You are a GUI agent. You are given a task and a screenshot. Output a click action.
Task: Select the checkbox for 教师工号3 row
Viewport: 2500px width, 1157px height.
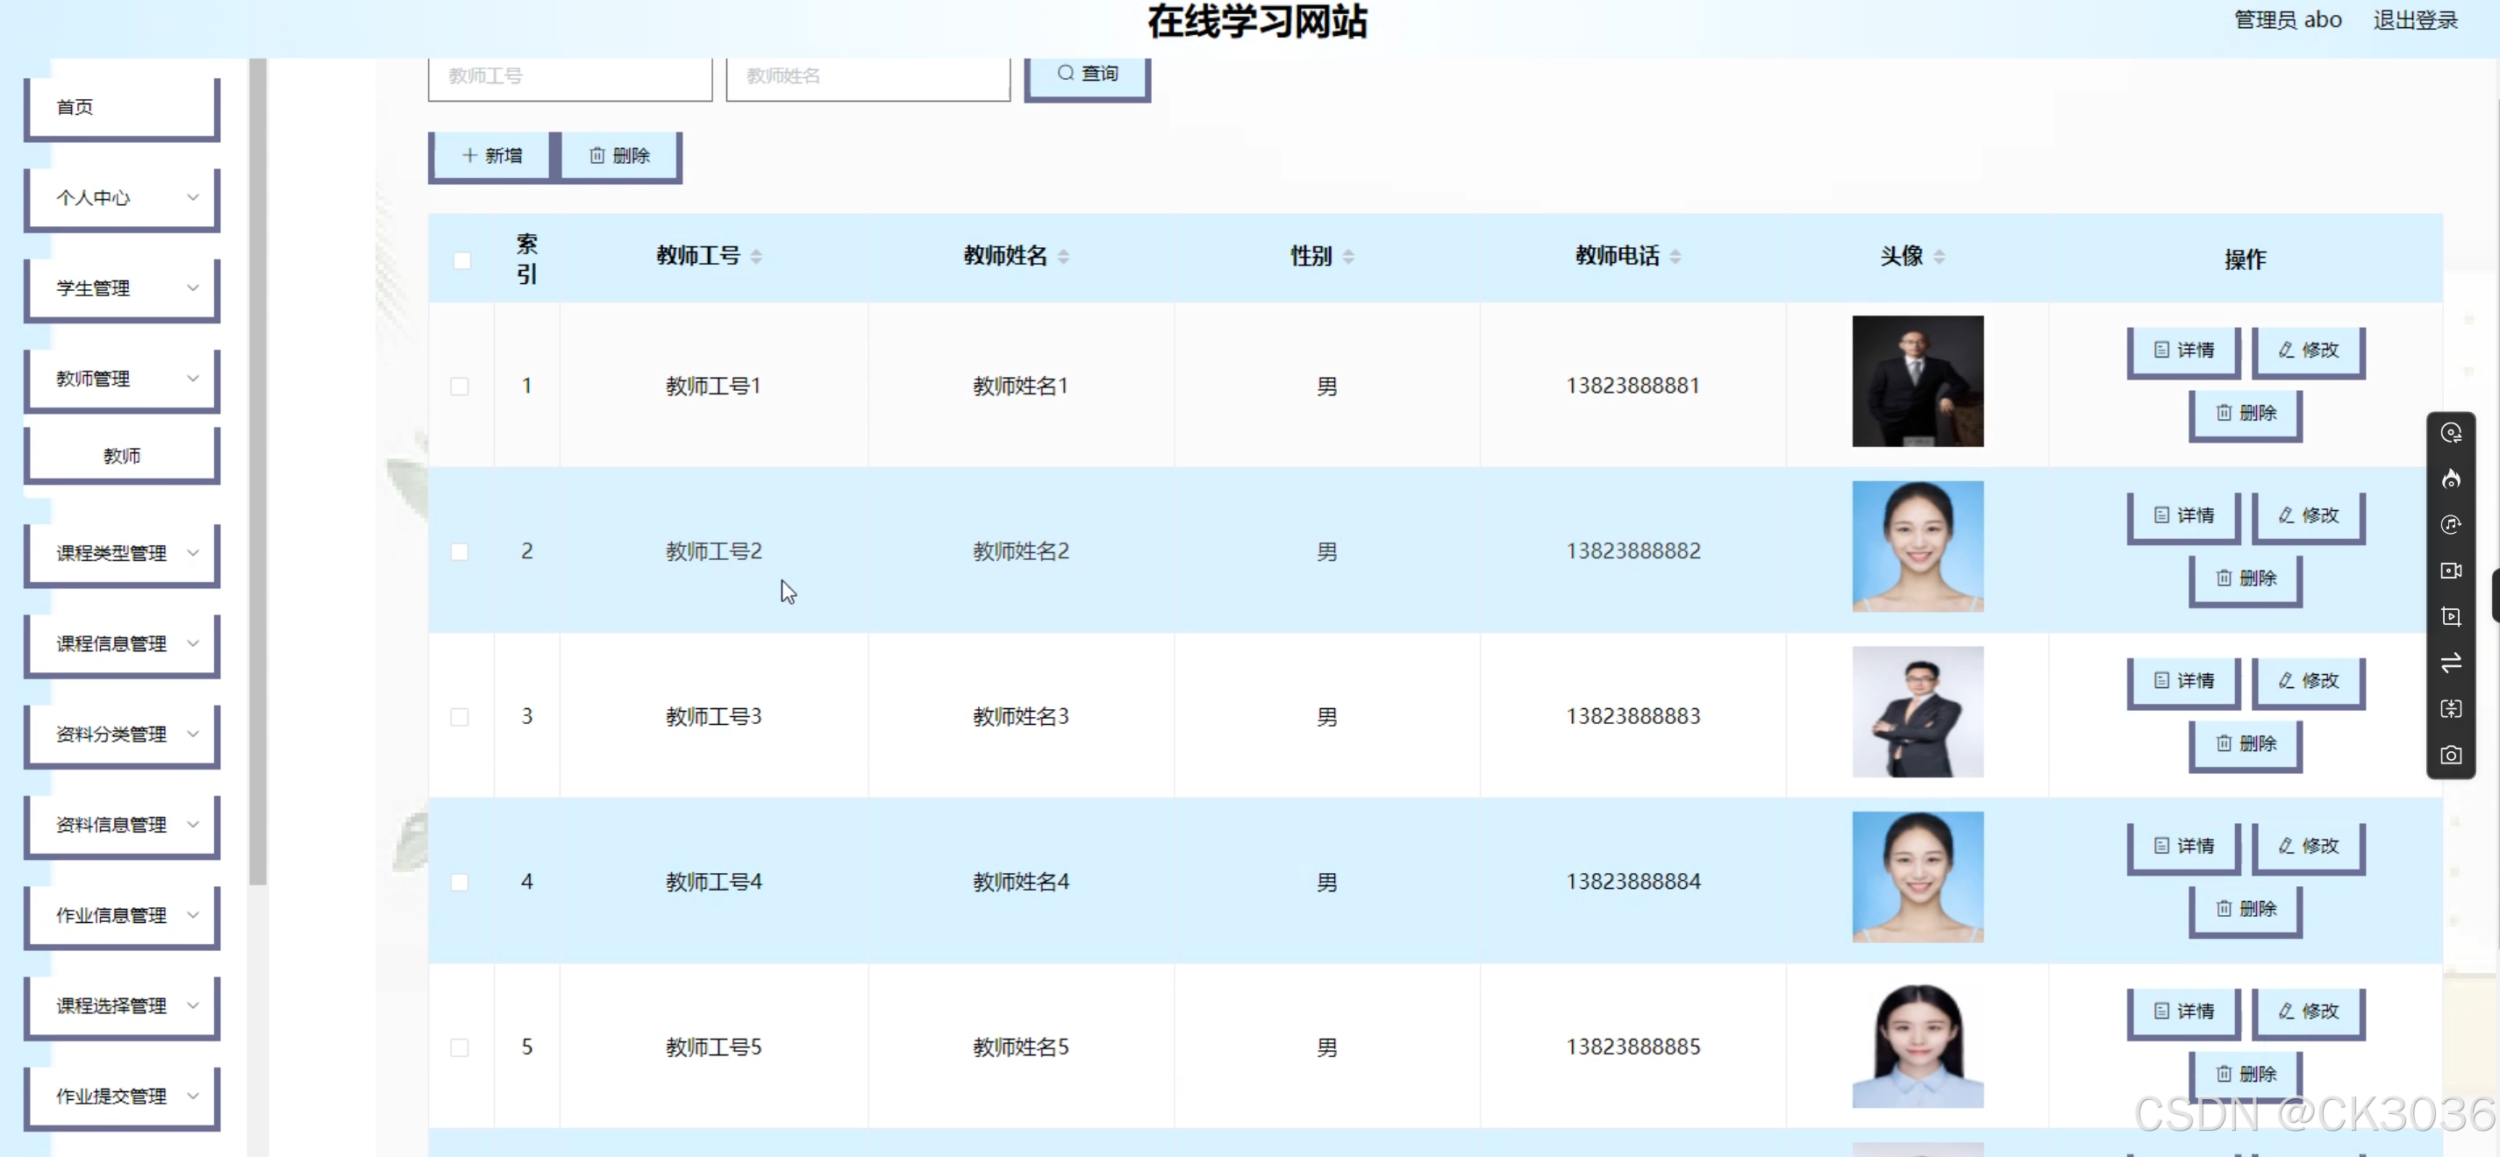460,717
